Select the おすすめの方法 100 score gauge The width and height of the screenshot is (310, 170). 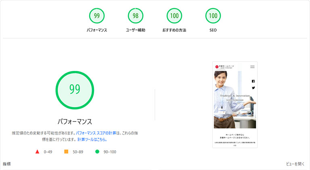(x=174, y=16)
